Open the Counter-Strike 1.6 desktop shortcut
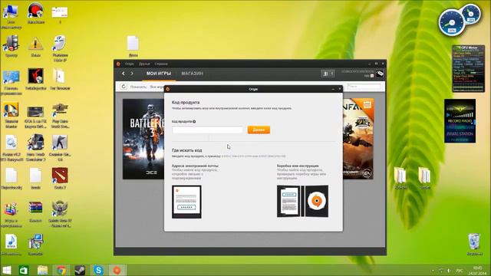The height and width of the screenshot is (276, 491). pos(60,148)
